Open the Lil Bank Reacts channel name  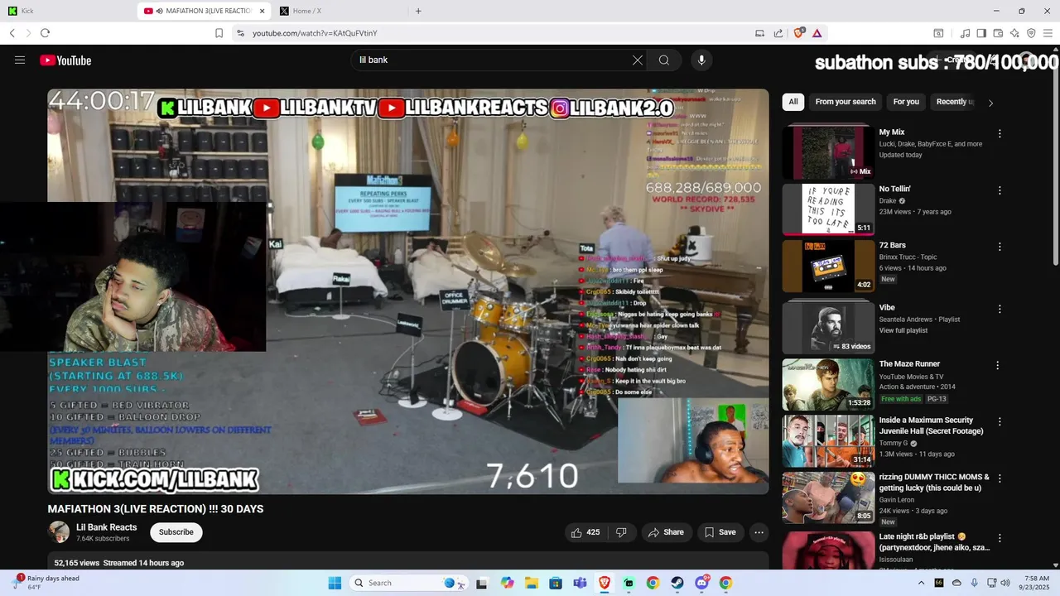pyautogui.click(x=107, y=527)
